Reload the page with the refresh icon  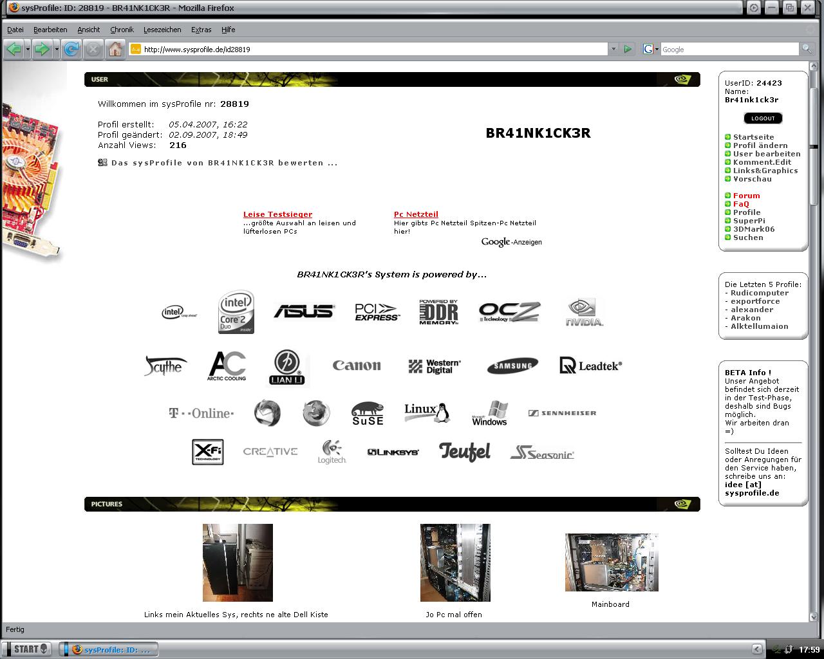(71, 49)
